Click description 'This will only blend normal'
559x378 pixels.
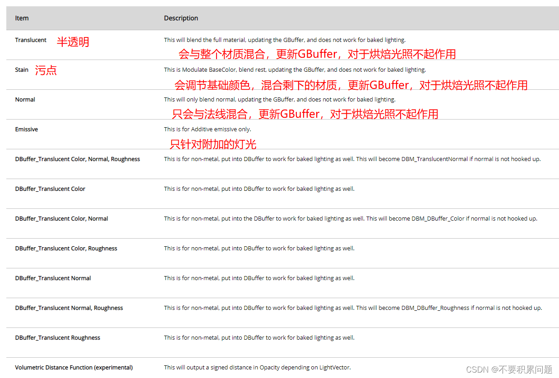point(280,100)
